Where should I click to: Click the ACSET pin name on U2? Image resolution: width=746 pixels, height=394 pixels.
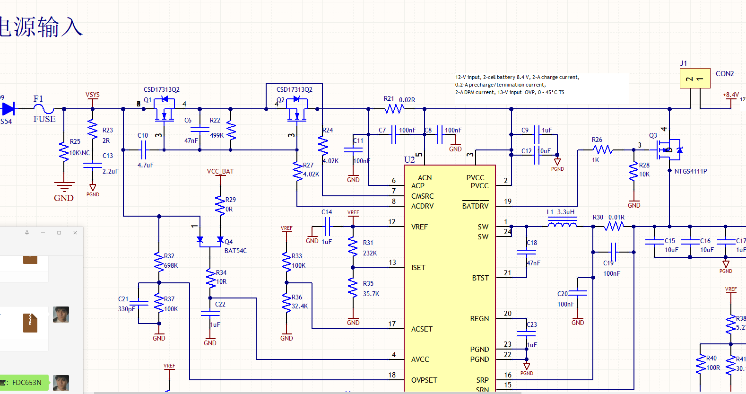point(422,329)
